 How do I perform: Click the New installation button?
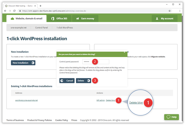coord(23,63)
